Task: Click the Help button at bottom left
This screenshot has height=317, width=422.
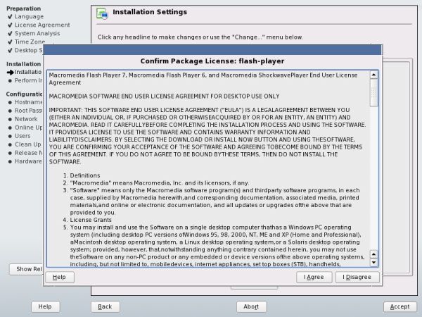Action: tap(45, 306)
